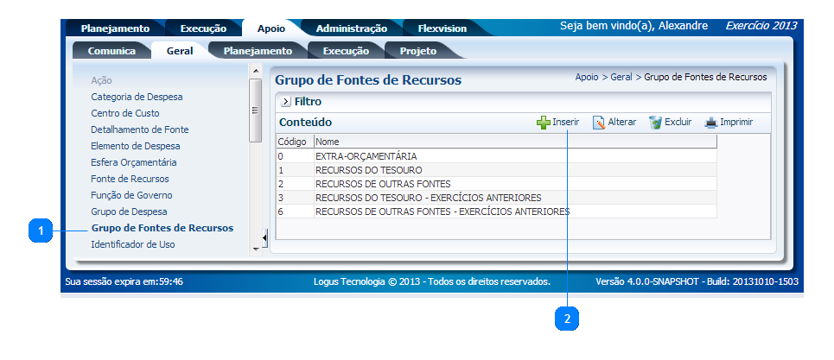Go to Centro de Custo
This screenshot has width=834, height=360.
pos(125,113)
